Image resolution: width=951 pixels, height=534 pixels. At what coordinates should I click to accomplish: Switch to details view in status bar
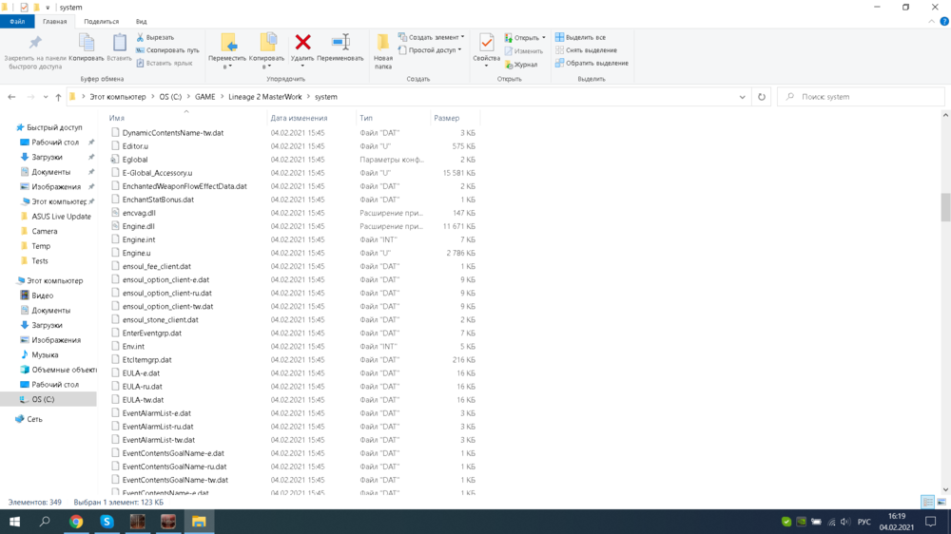[927, 502]
